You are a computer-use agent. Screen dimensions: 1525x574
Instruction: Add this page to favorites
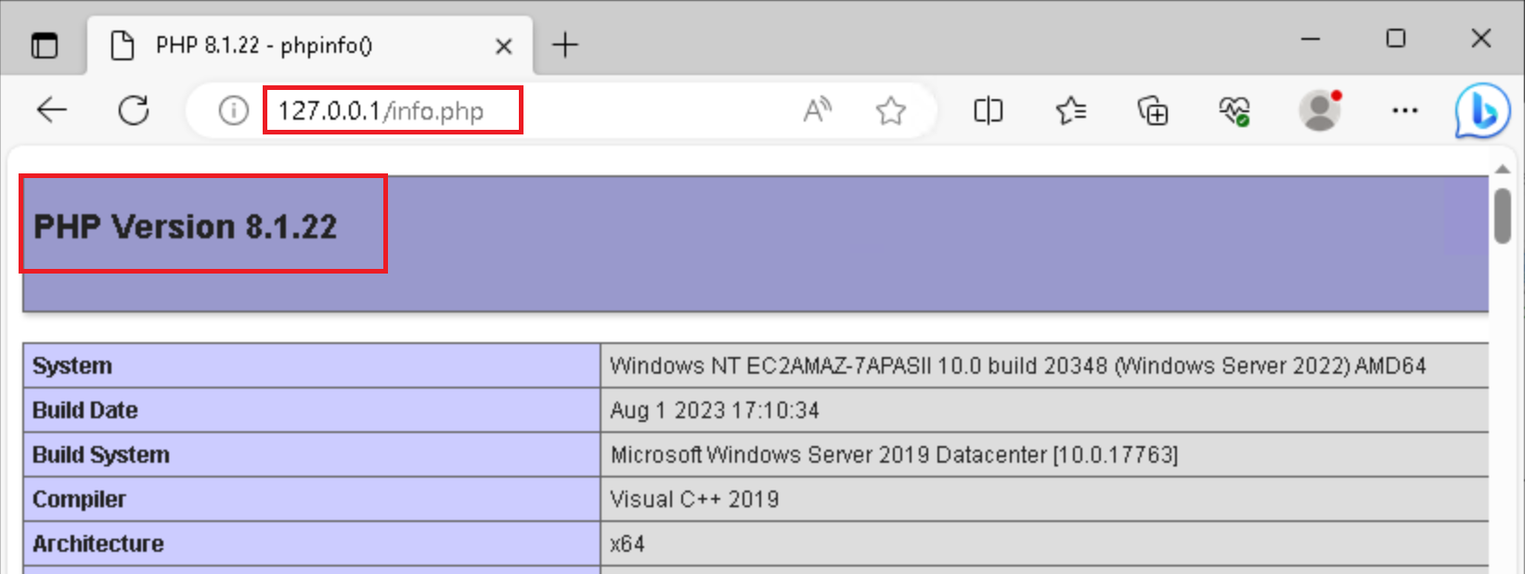click(890, 111)
